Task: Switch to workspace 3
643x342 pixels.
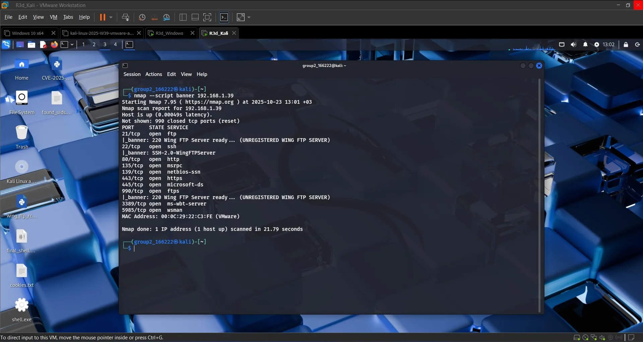Action: click(105, 45)
